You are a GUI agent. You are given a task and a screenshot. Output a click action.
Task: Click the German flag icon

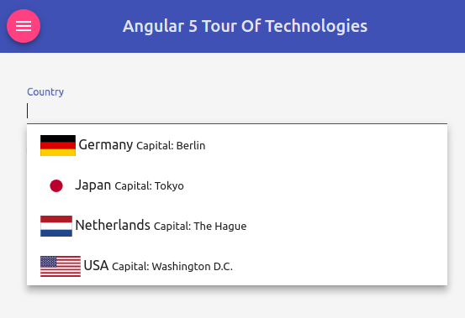[x=58, y=145]
